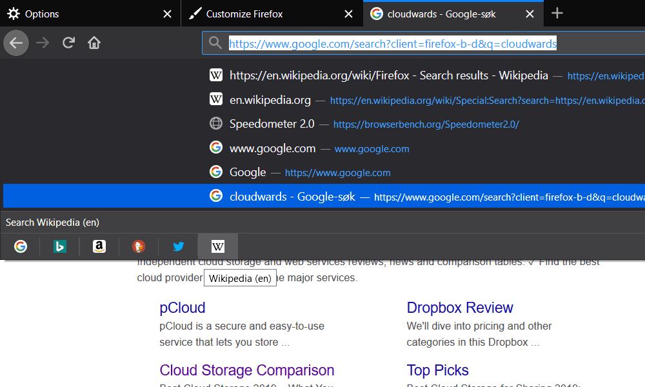
Task: Click the forward arrow button
Action: coord(43,43)
